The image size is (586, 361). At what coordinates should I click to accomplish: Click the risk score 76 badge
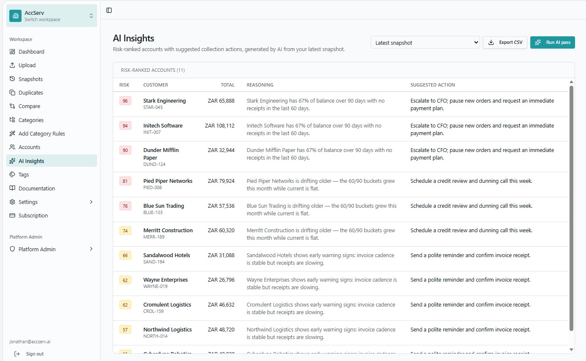pos(125,206)
